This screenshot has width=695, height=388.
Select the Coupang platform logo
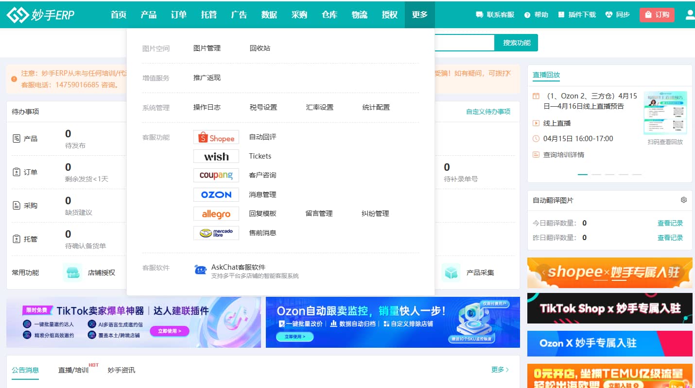216,175
